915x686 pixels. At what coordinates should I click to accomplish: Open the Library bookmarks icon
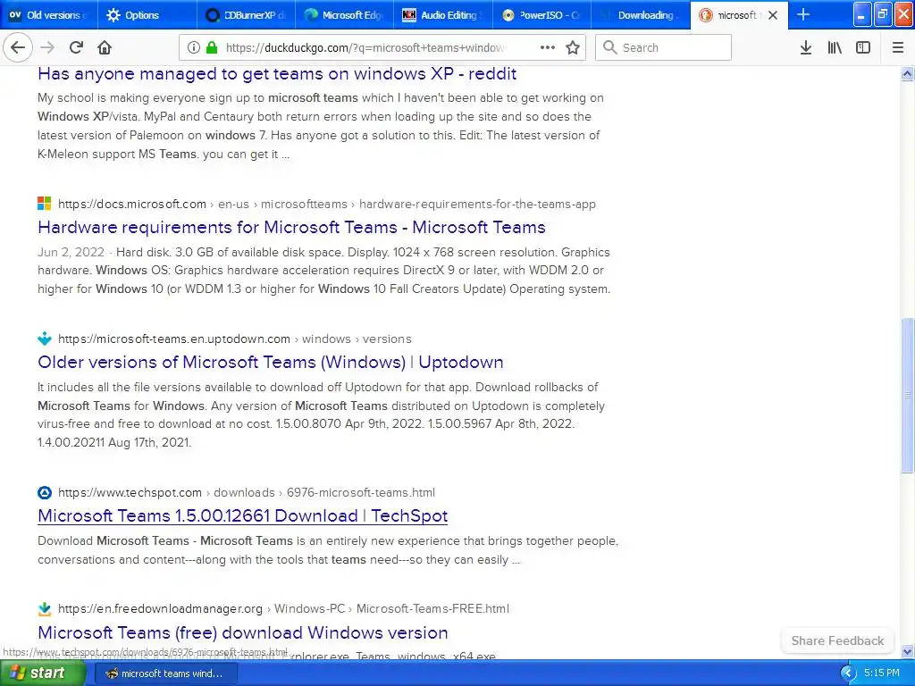pos(835,47)
